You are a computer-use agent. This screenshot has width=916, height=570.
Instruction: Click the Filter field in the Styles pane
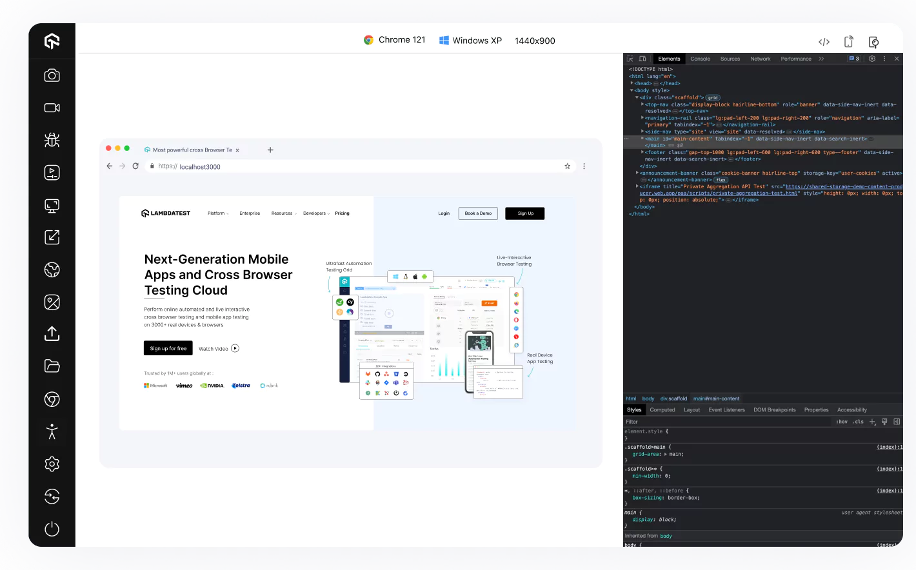pyautogui.click(x=645, y=422)
